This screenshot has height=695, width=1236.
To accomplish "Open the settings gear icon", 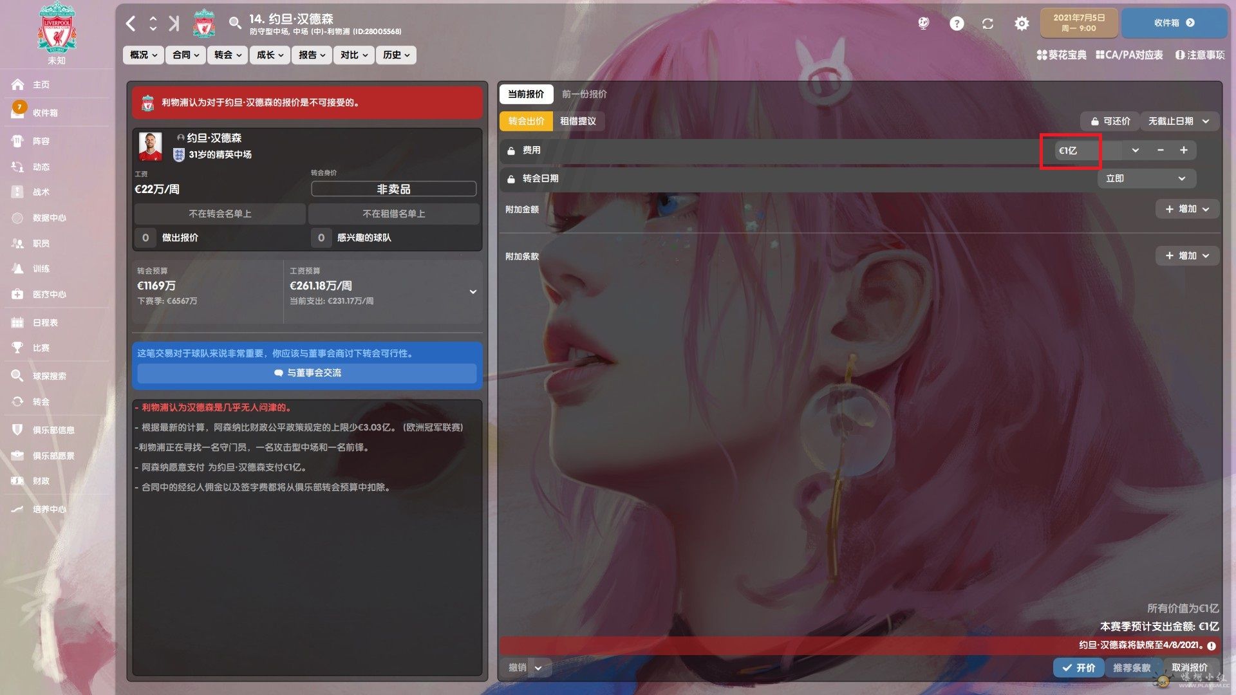I will pyautogui.click(x=1022, y=24).
